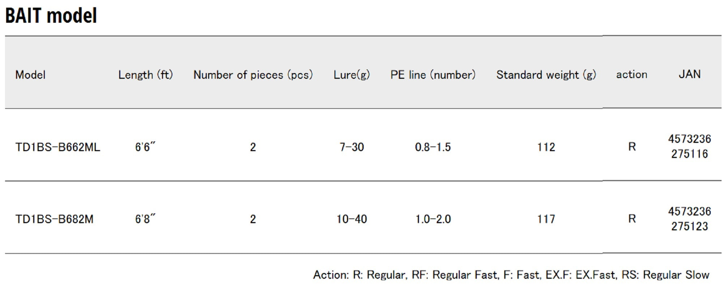Screen dimensions: 723x290
Task: Select the TD1BS-B662ML model cell
Action: 57,147
